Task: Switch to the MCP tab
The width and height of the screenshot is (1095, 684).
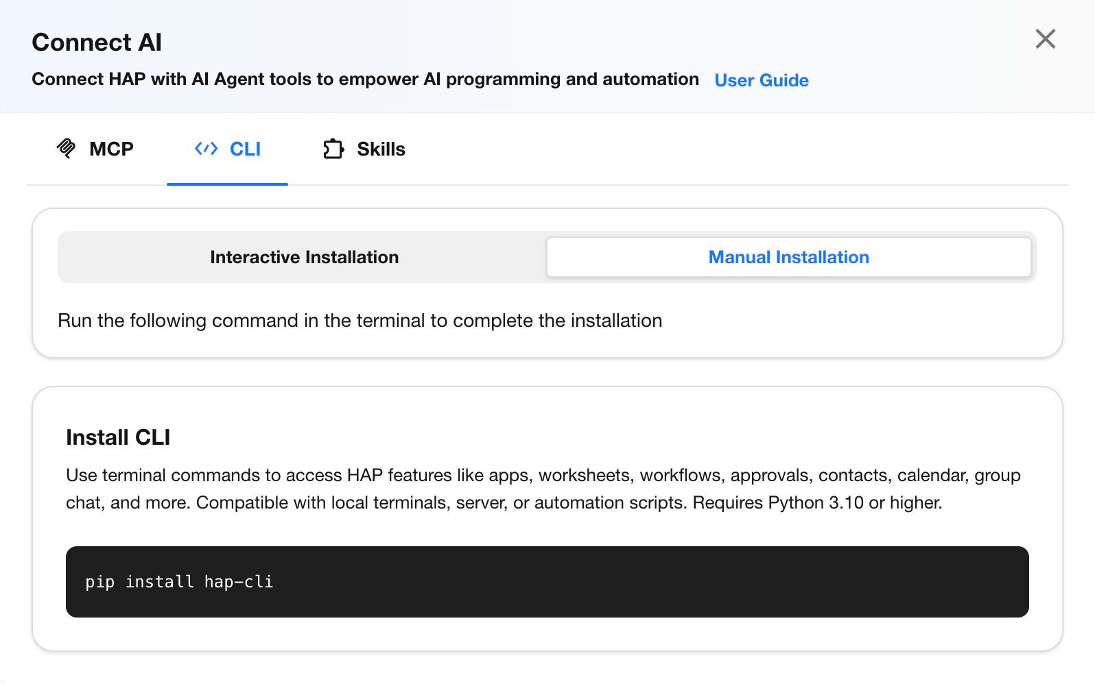Action: [95, 149]
